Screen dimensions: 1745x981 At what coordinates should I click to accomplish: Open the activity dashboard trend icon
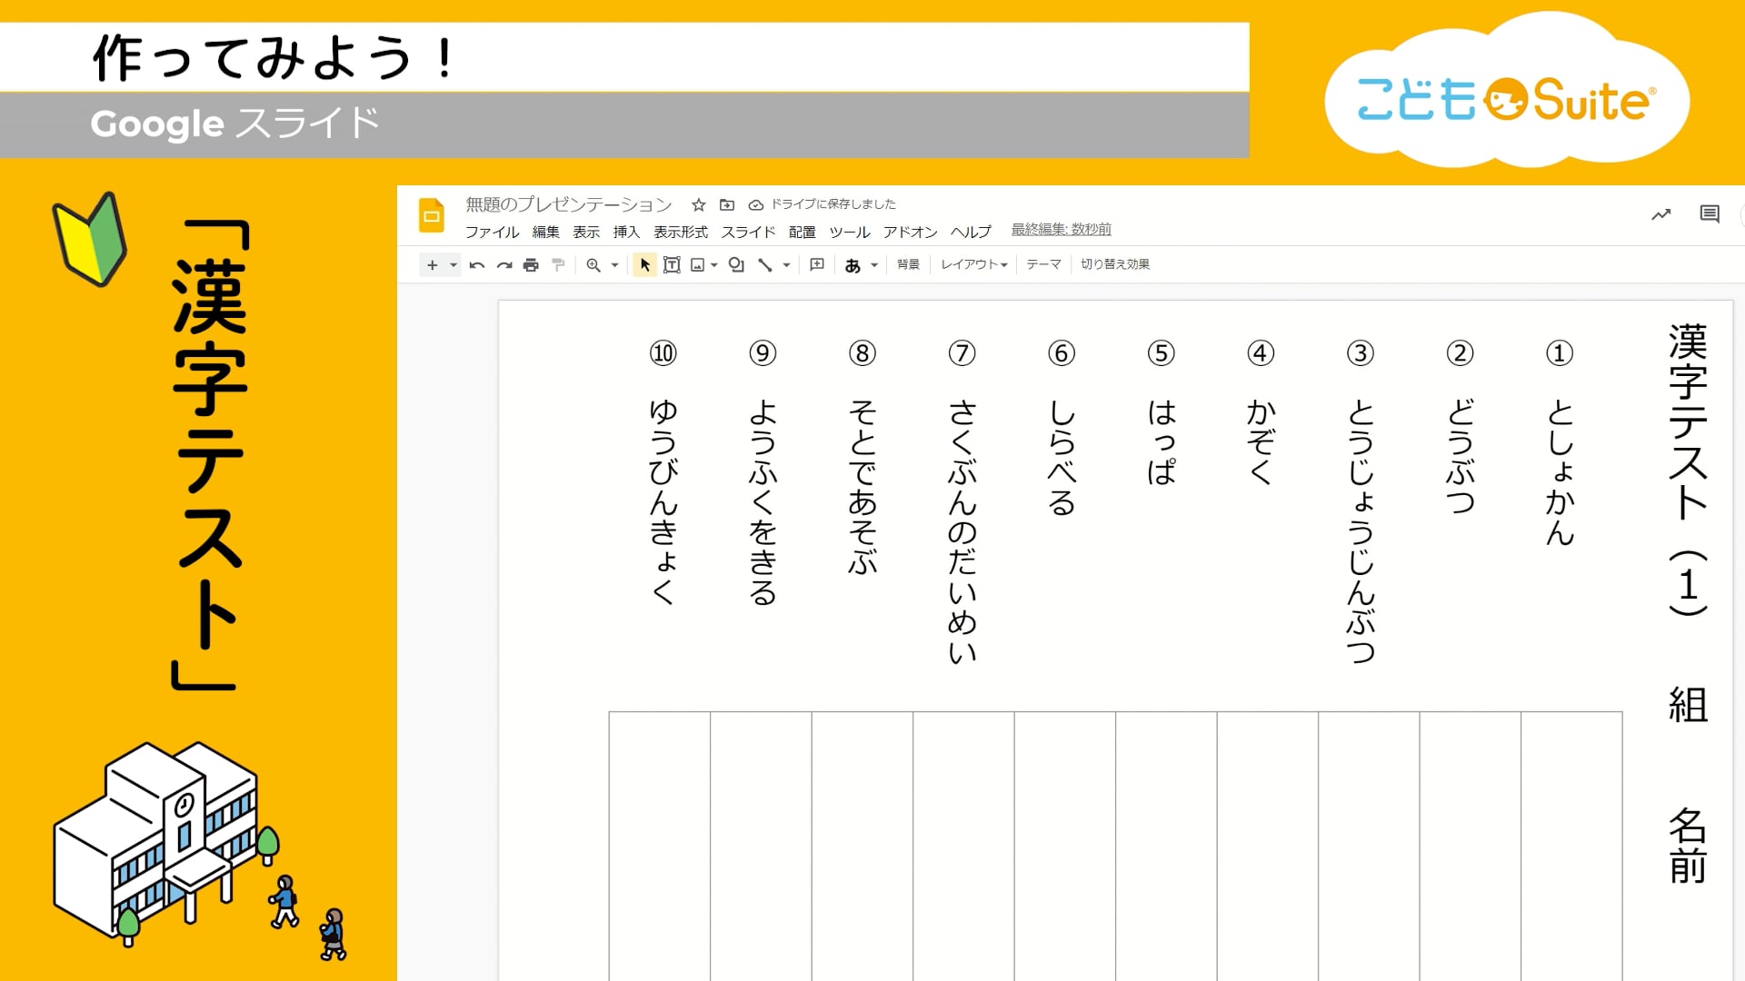tap(1661, 214)
